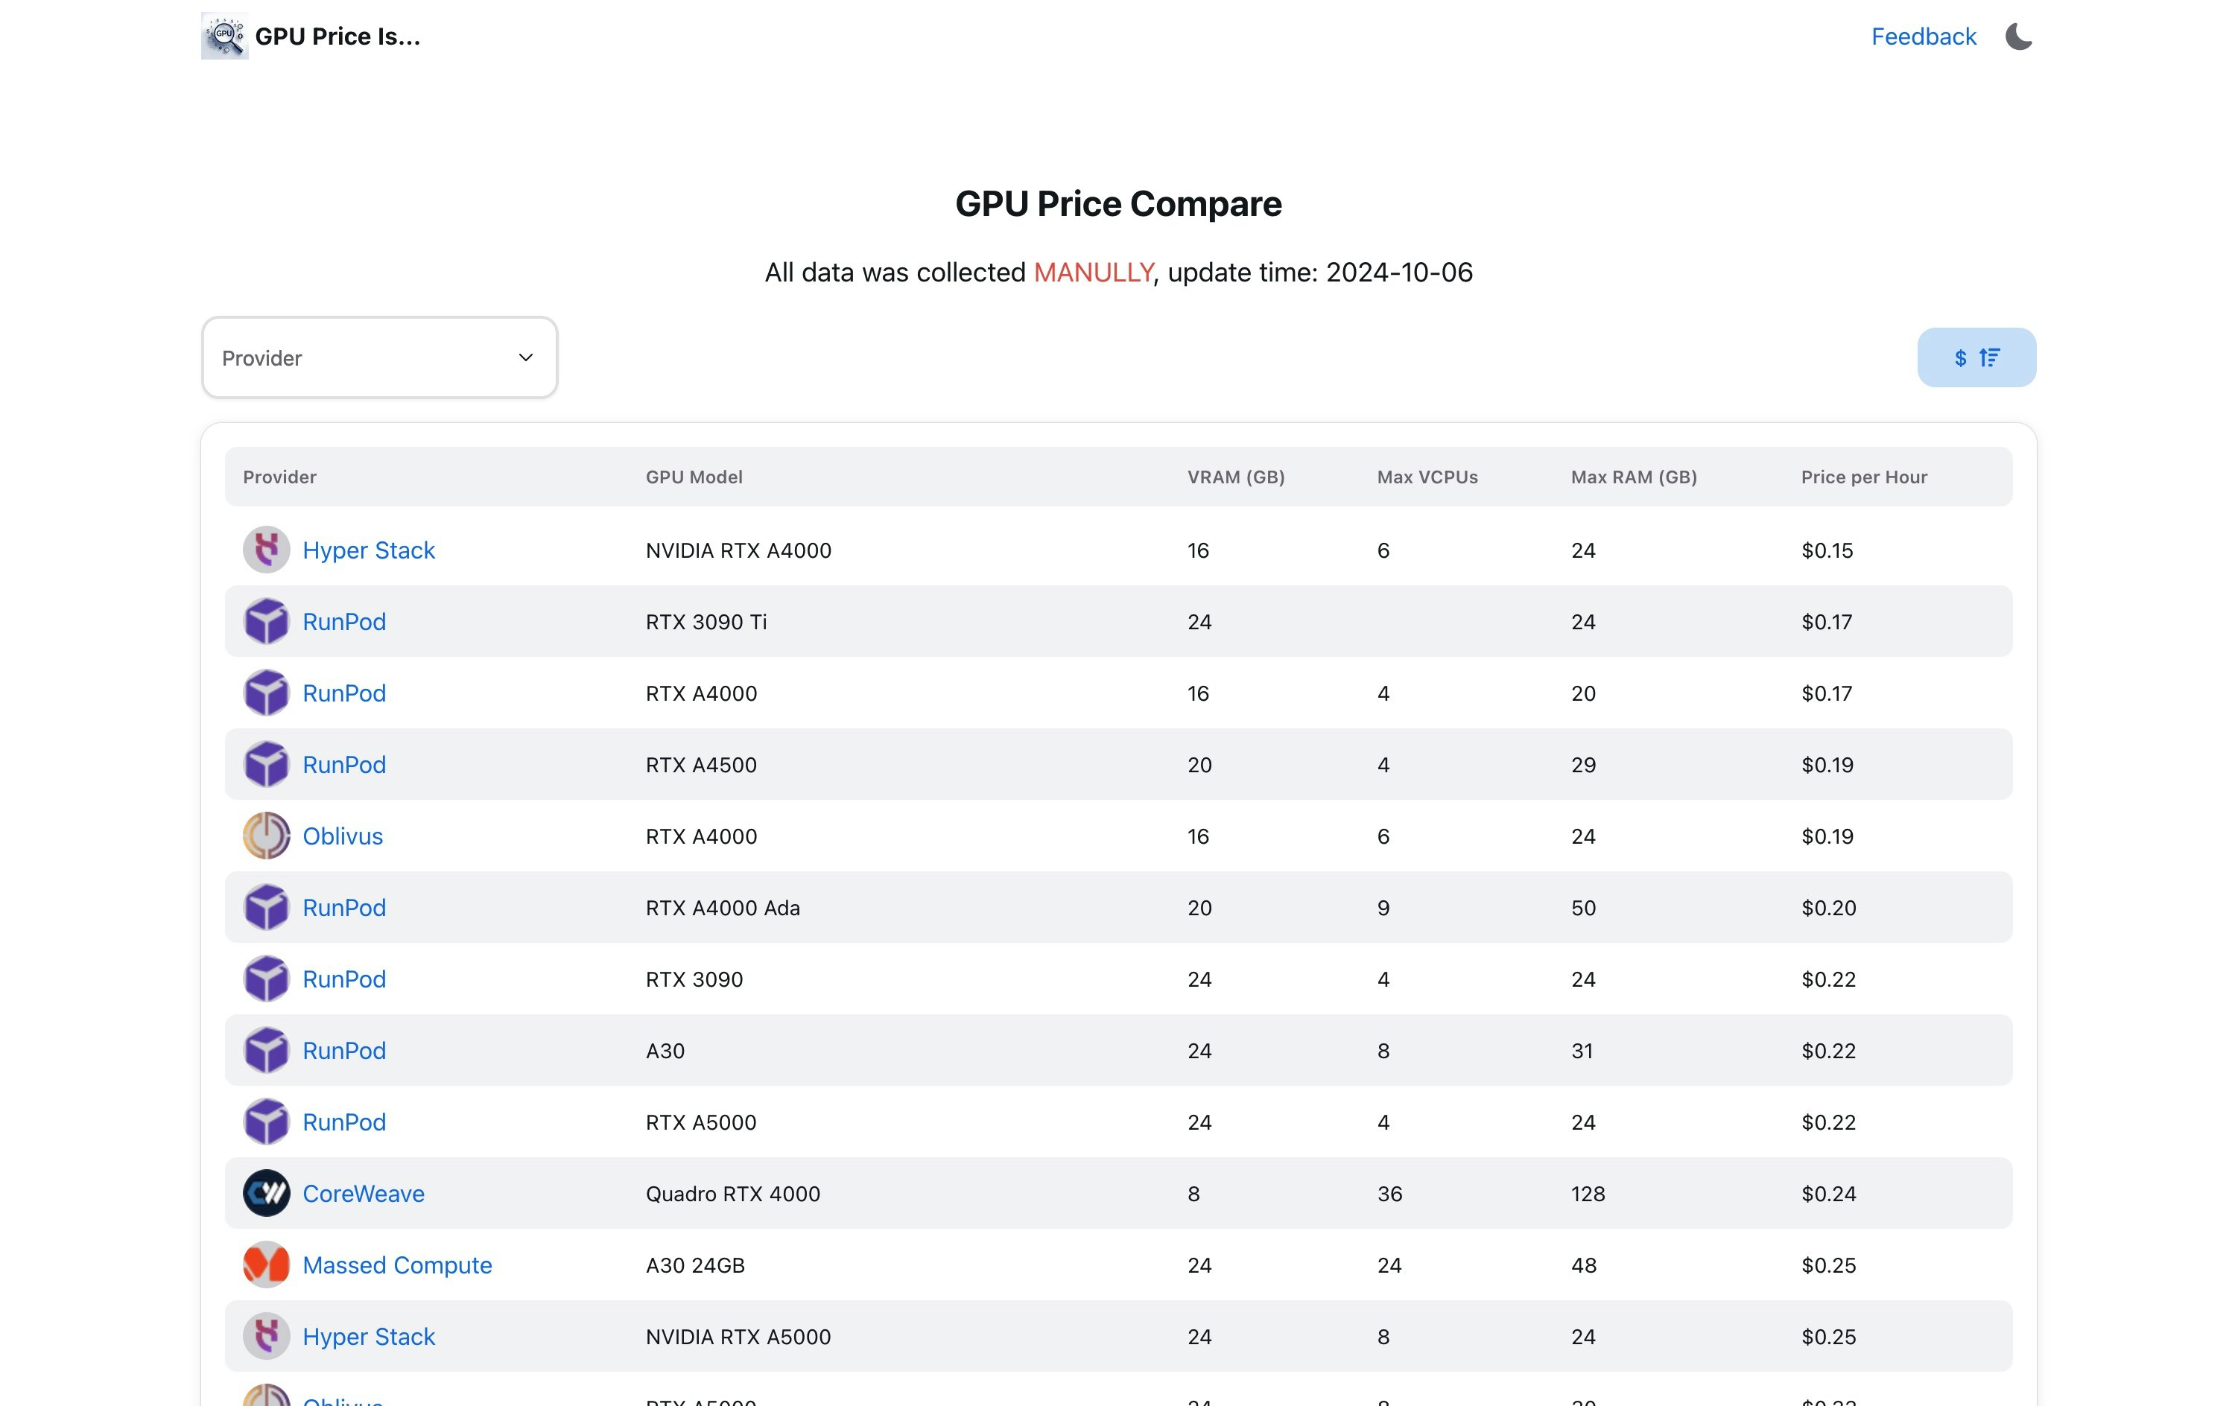Click Hyper Stack logo in RTX A4000 row
Image resolution: width=2232 pixels, height=1406 pixels.
[x=266, y=550]
